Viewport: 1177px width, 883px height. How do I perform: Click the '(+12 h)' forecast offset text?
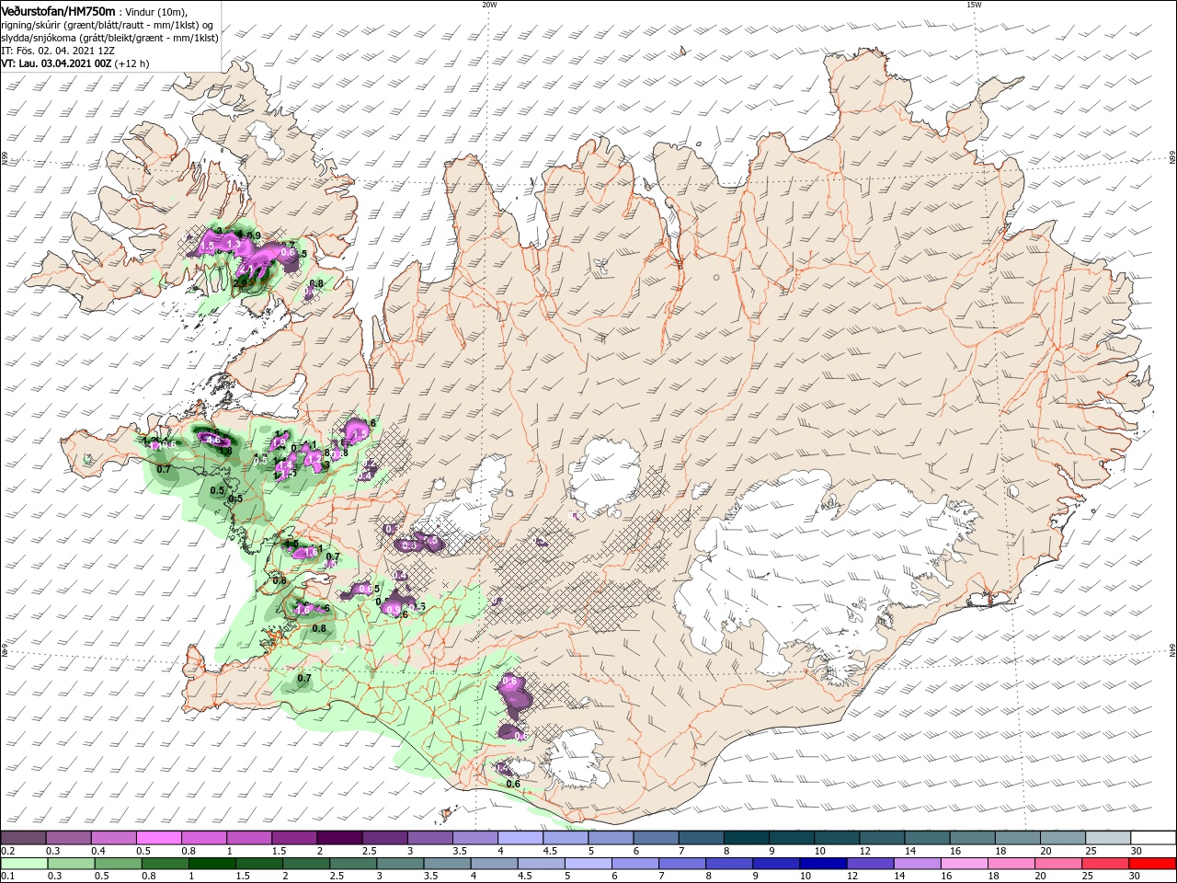coord(132,63)
